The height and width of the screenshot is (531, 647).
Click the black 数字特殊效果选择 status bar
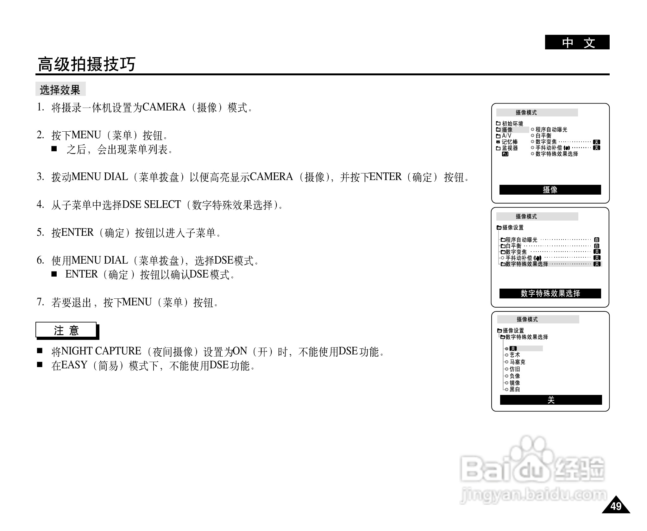[550, 293]
